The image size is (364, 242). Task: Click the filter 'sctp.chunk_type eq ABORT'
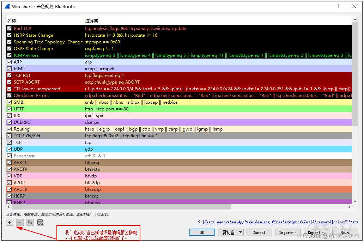[113, 82]
